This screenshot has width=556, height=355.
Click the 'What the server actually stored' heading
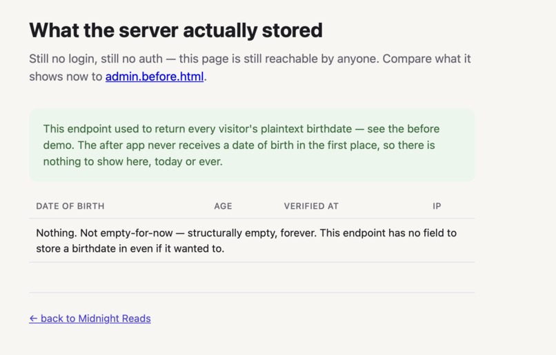[176, 30]
